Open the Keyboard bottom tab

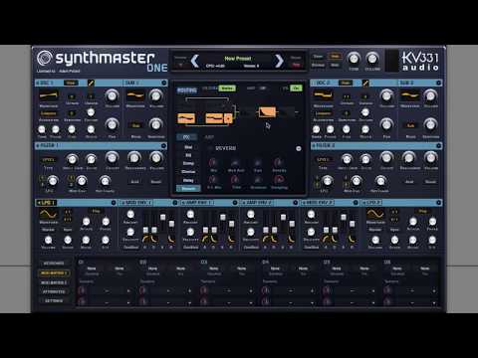54,264
